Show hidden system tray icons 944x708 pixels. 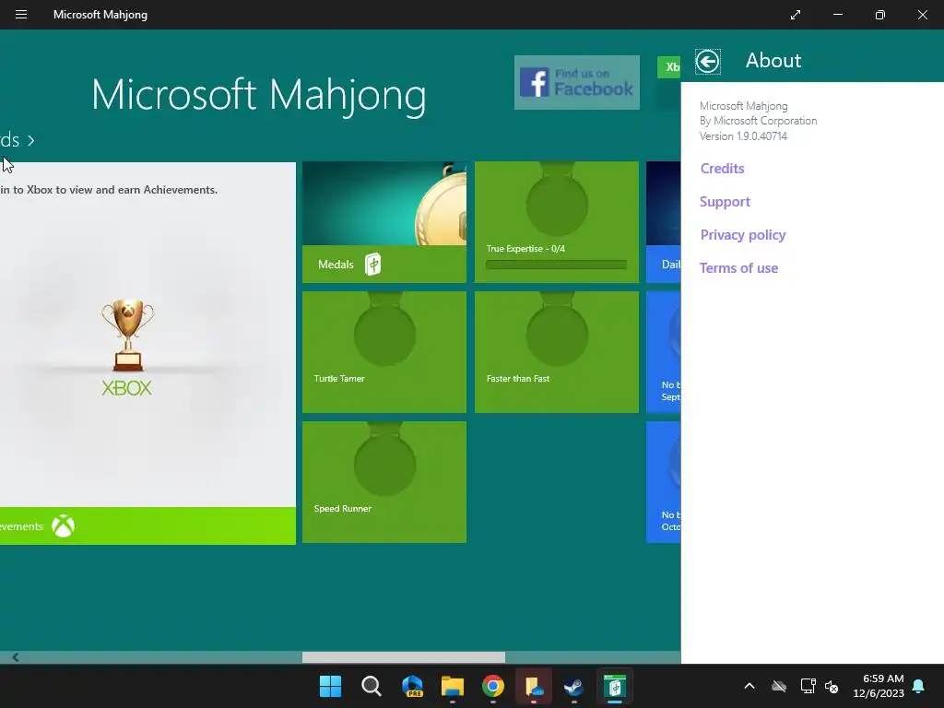pos(749,686)
